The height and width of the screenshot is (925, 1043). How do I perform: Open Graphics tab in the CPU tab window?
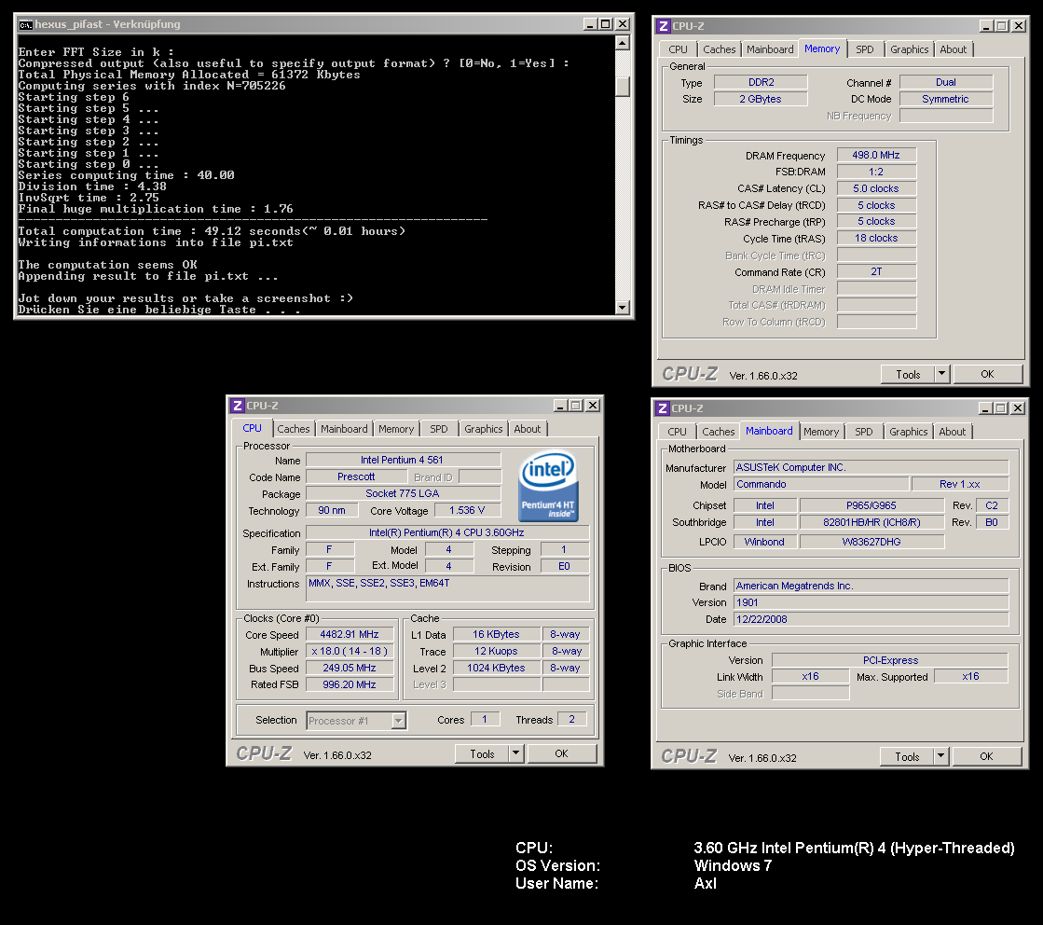[484, 429]
